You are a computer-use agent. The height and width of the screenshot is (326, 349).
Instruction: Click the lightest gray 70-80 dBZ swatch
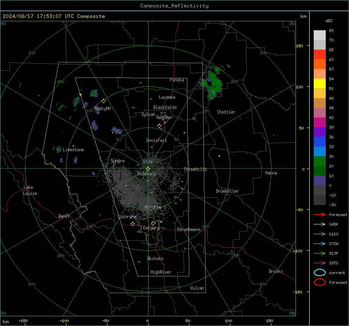[320, 35]
